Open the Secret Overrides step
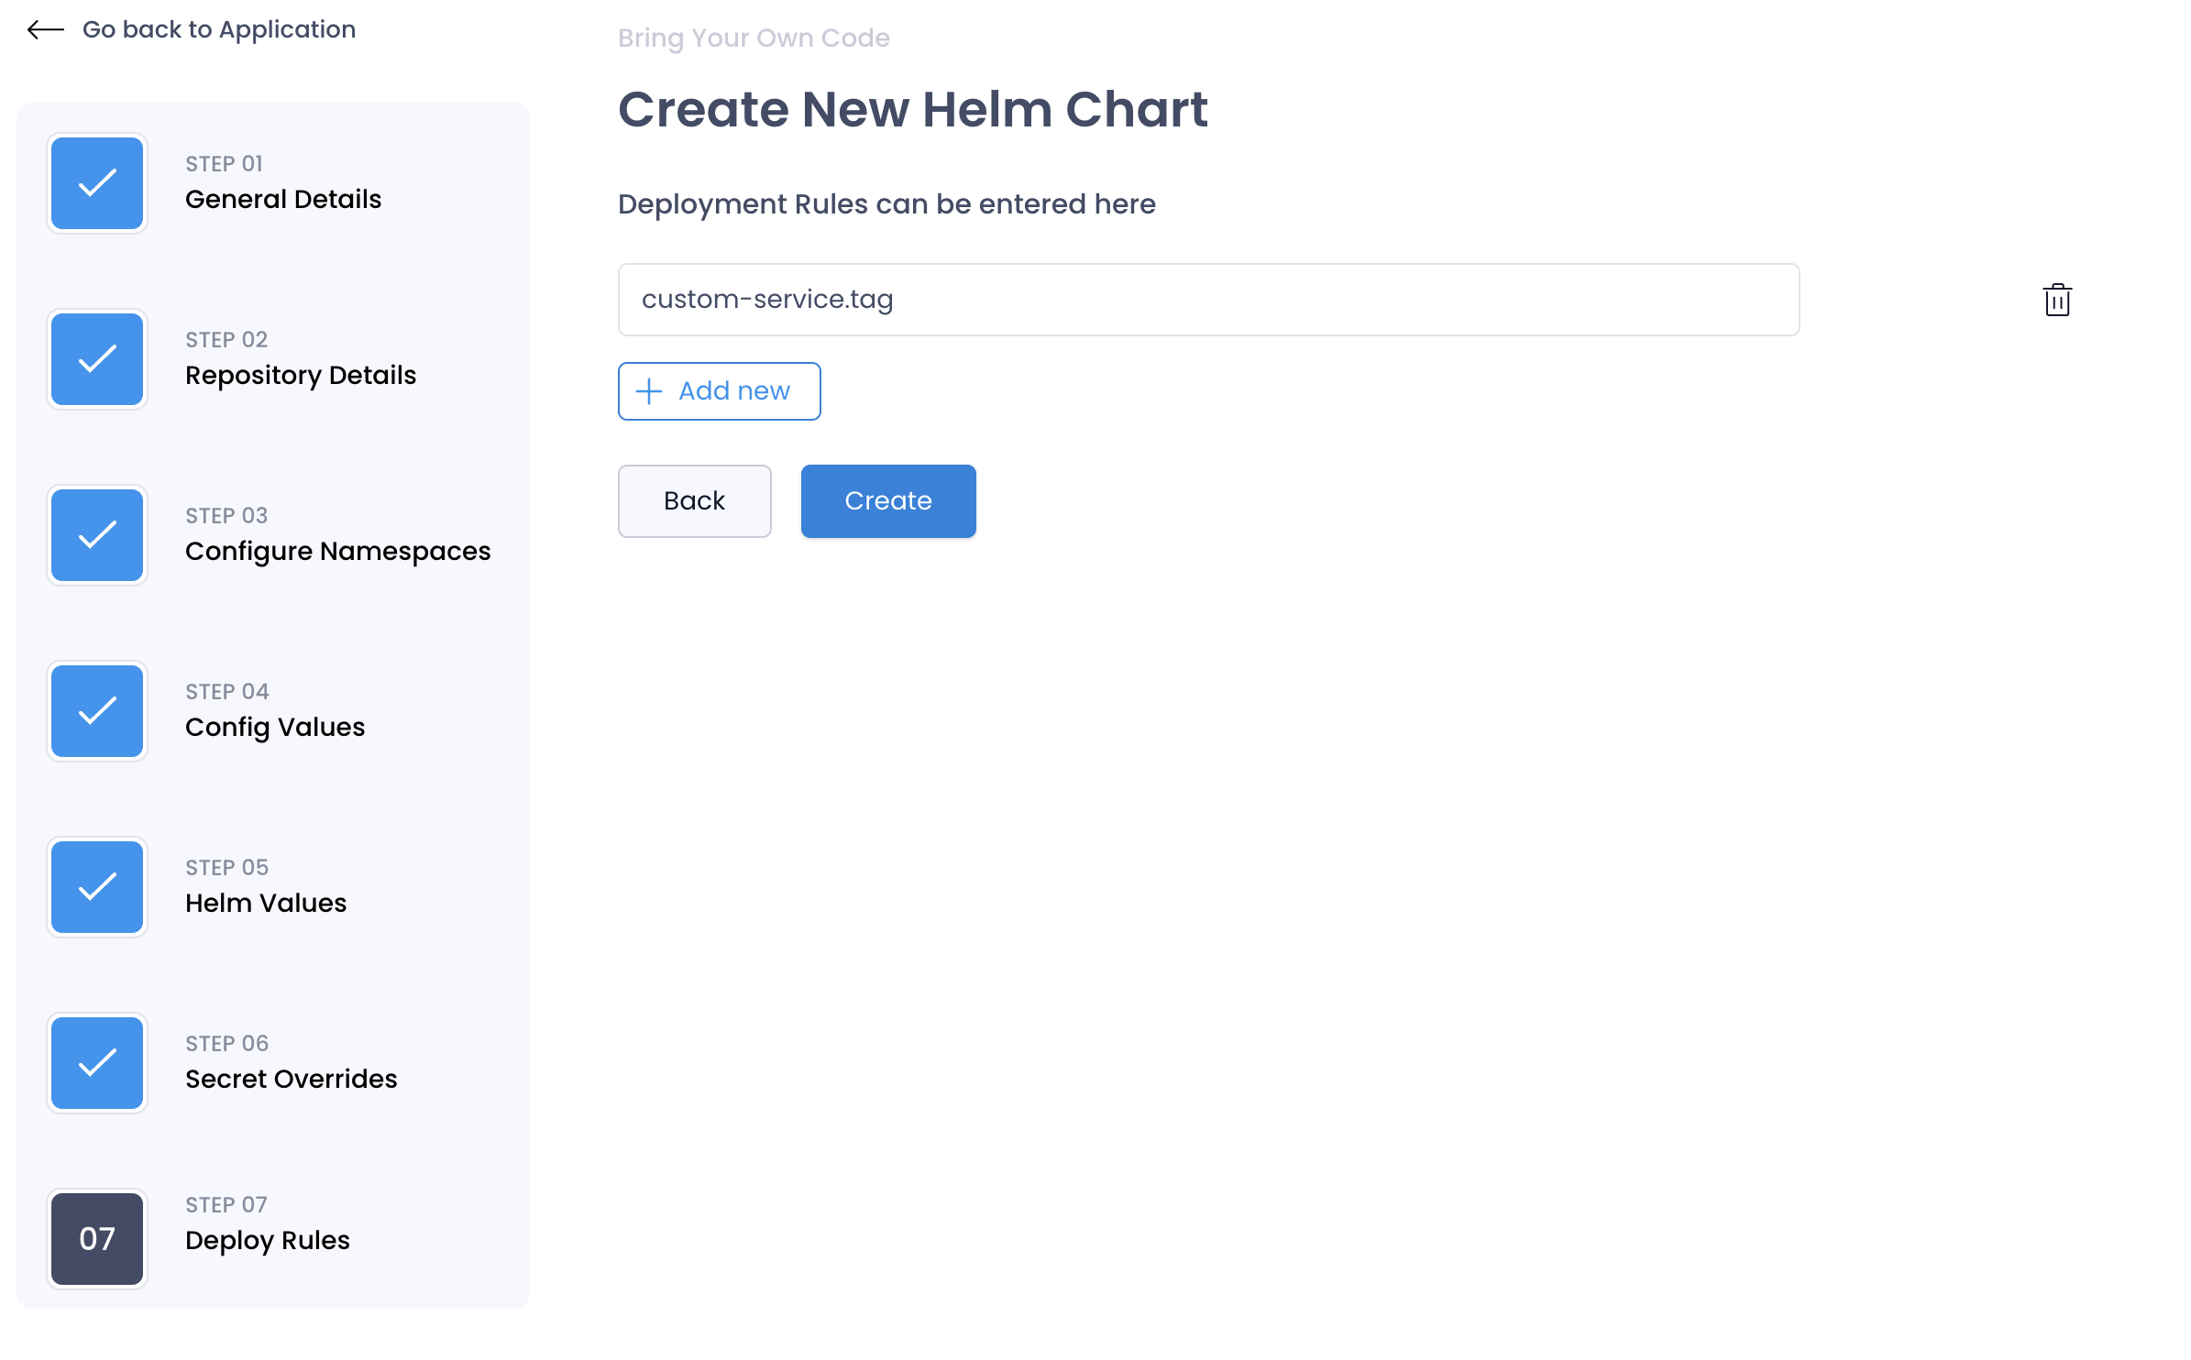Image resolution: width=2191 pixels, height=1360 pixels. pyautogui.click(x=292, y=1079)
